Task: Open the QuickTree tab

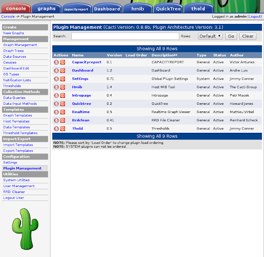Action: [168, 9]
